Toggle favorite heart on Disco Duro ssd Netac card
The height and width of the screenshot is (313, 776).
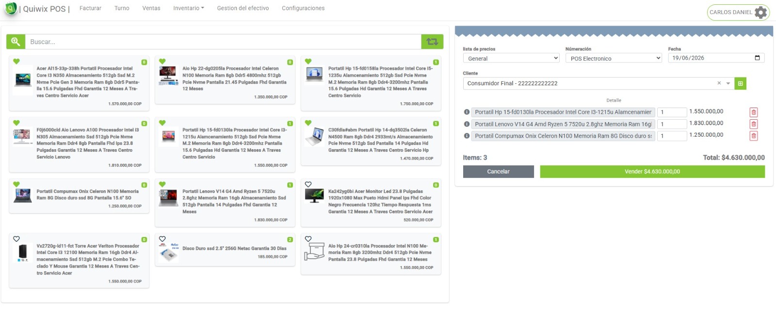coord(162,239)
